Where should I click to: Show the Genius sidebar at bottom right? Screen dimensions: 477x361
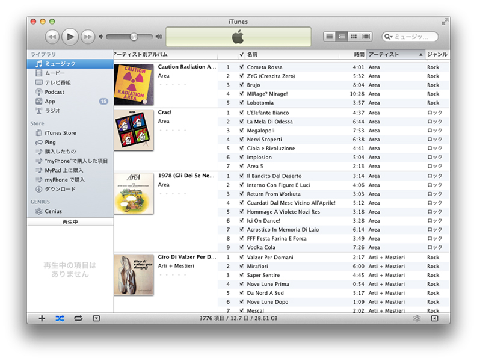pos(434,318)
